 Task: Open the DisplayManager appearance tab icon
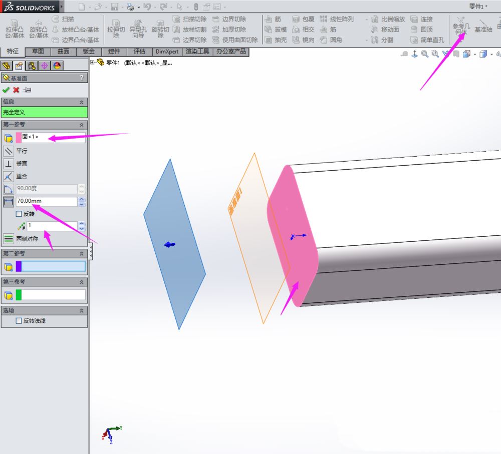tap(57, 66)
